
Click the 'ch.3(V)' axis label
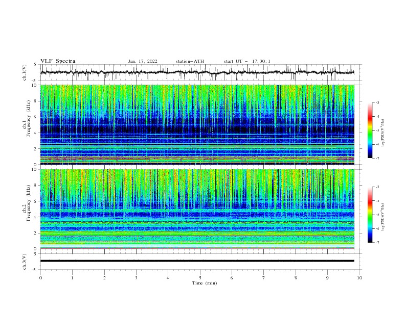click(25, 262)
